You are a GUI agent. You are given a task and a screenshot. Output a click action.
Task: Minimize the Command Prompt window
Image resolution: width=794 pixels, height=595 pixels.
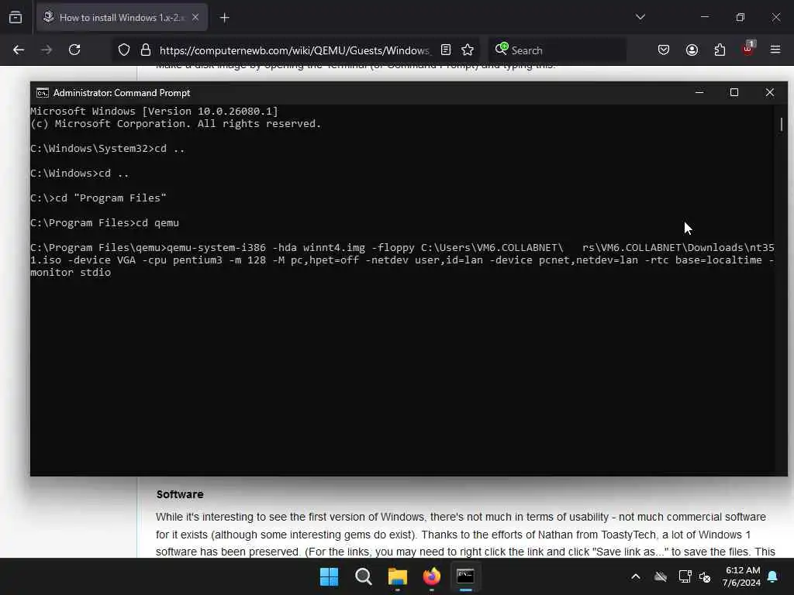pos(699,93)
